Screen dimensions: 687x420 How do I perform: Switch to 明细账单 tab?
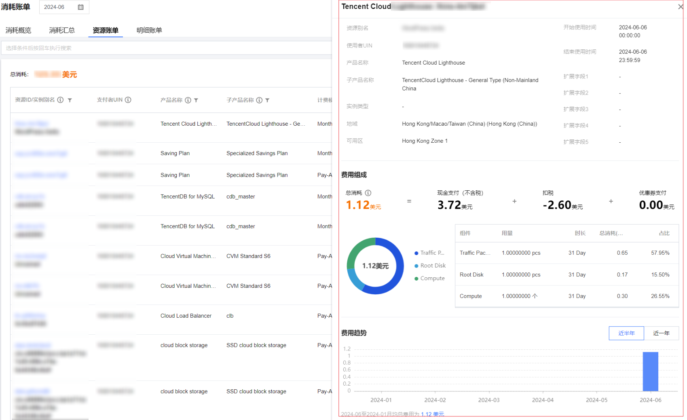149,30
